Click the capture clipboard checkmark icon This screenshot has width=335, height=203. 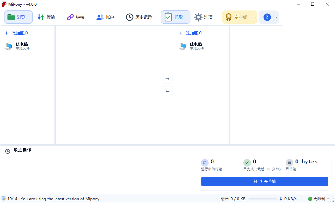click(168, 17)
